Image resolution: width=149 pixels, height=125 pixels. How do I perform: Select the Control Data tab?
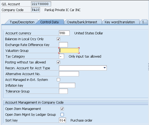click(x=49, y=22)
